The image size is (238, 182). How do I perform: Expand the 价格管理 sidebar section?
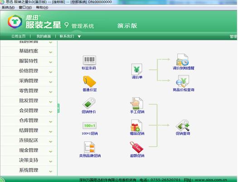(x=29, y=71)
